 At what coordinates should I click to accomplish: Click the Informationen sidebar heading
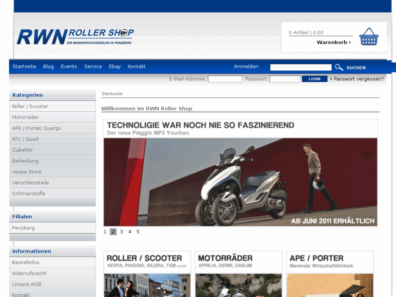(32, 251)
